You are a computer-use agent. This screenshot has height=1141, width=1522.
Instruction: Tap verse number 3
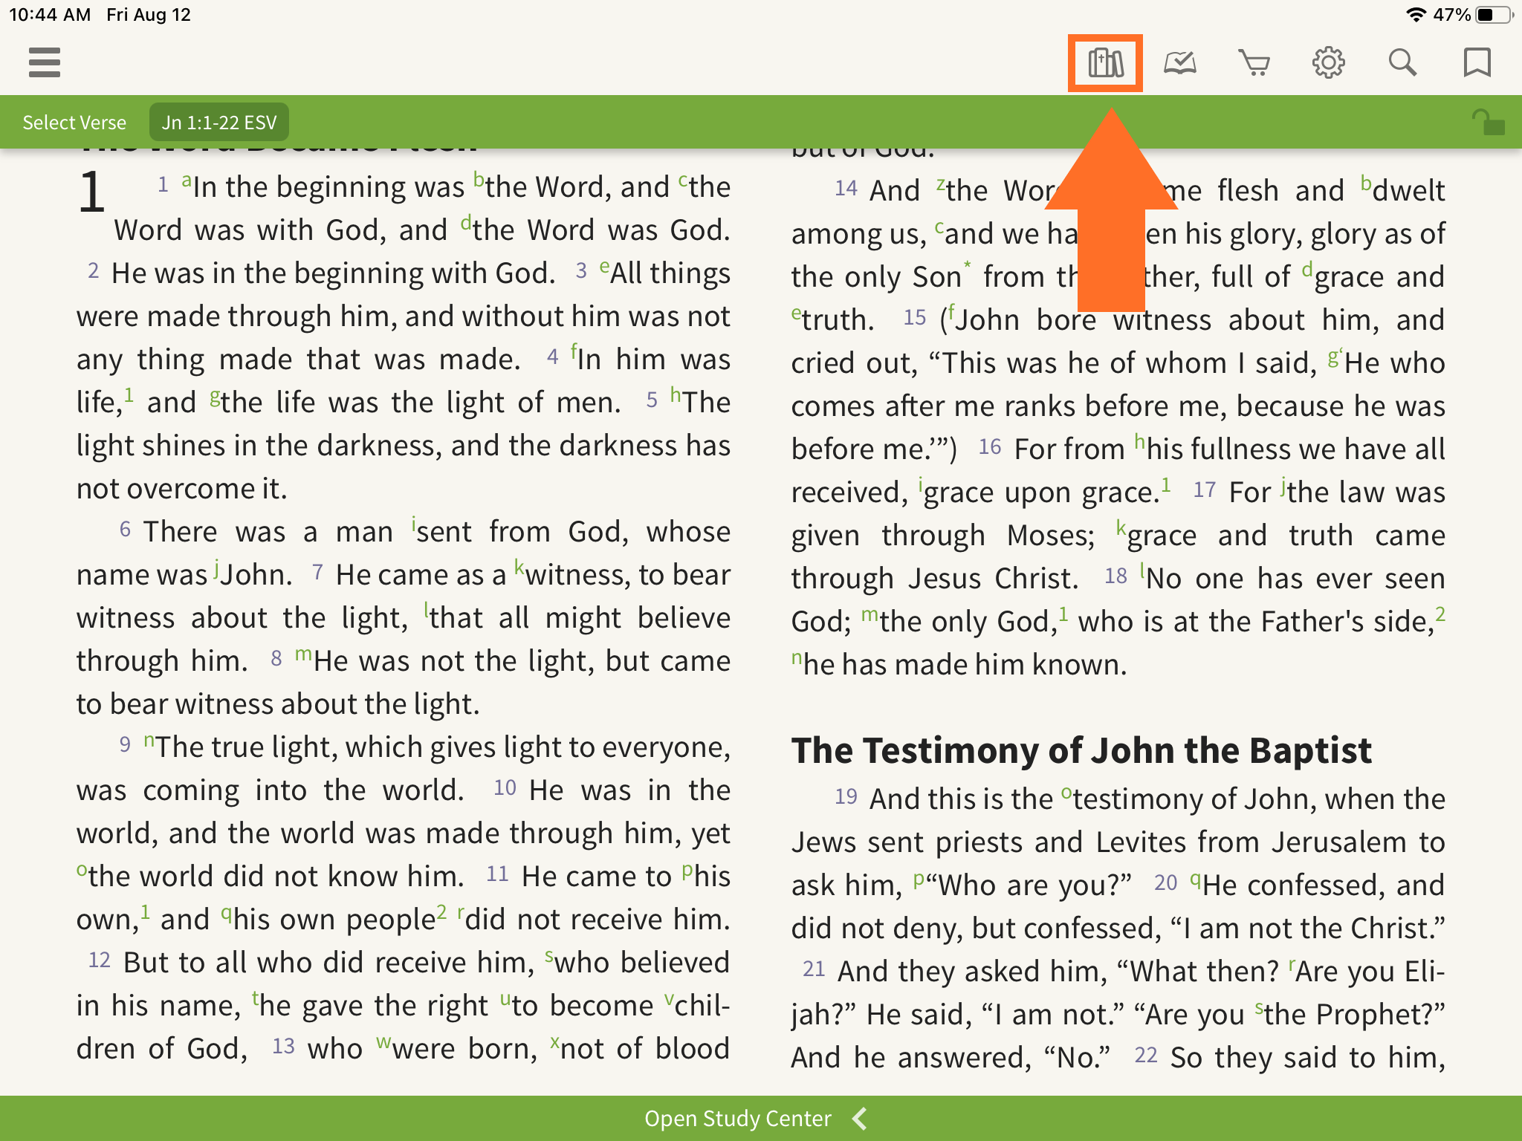click(x=581, y=271)
